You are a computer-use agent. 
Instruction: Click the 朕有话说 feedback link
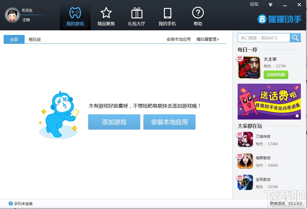278,203
